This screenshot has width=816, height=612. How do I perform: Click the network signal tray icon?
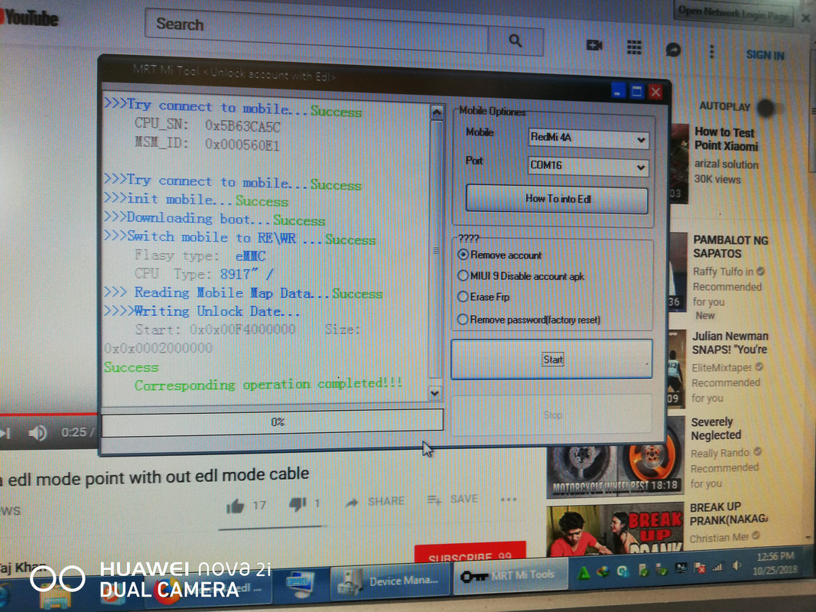click(717, 567)
